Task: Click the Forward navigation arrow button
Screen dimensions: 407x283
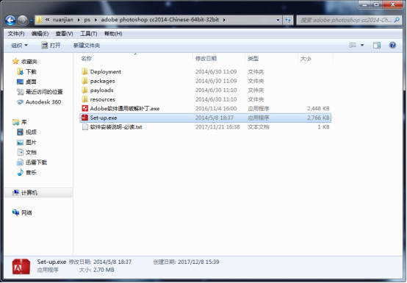Action: (23, 20)
